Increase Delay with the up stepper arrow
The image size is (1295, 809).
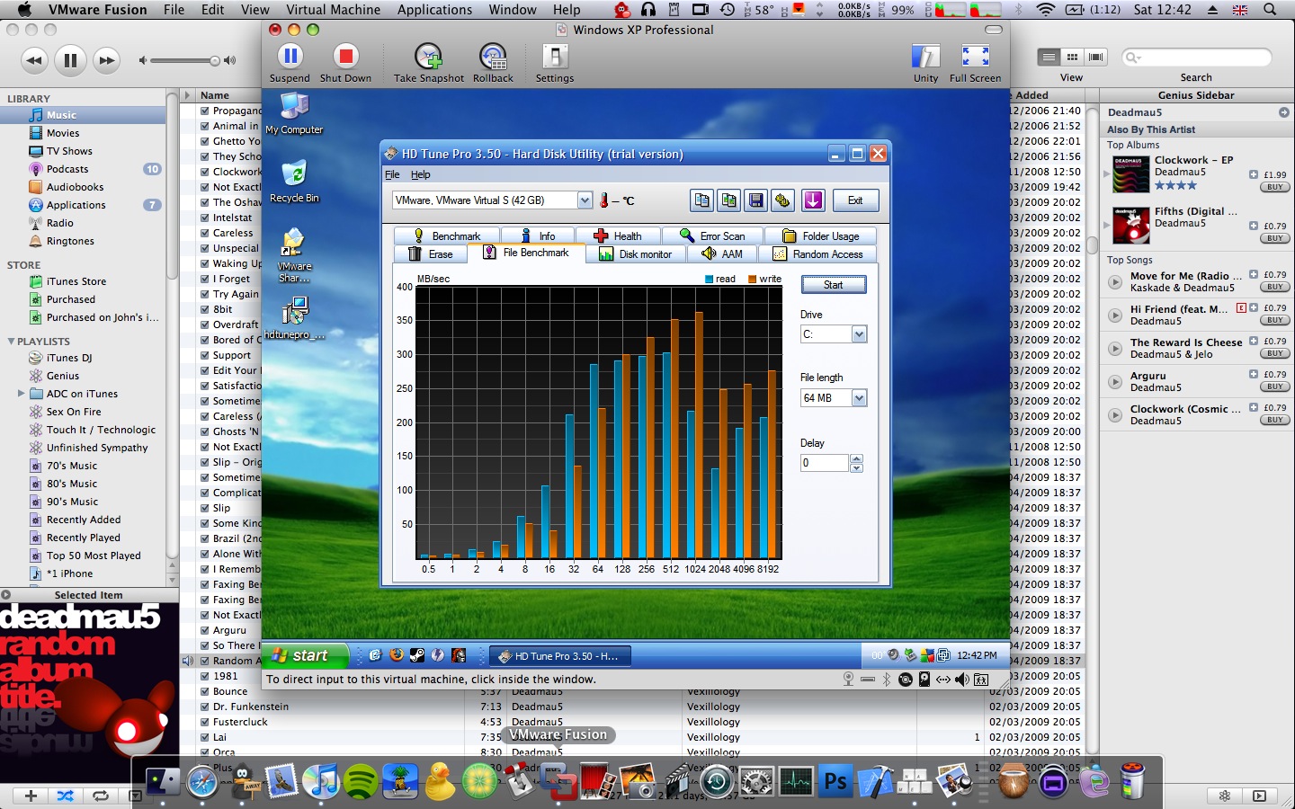pos(856,458)
